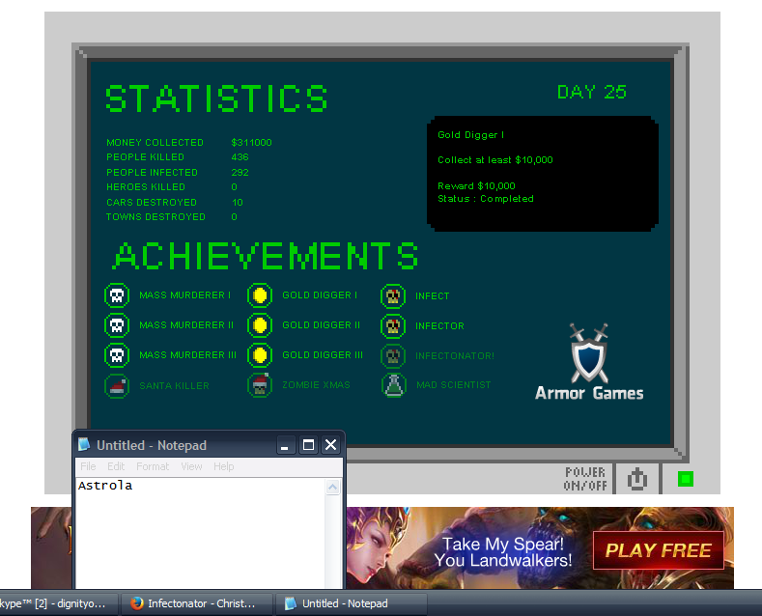Click the INFECTONATOR! label
Viewport: 762px width, 616px height.
point(455,356)
